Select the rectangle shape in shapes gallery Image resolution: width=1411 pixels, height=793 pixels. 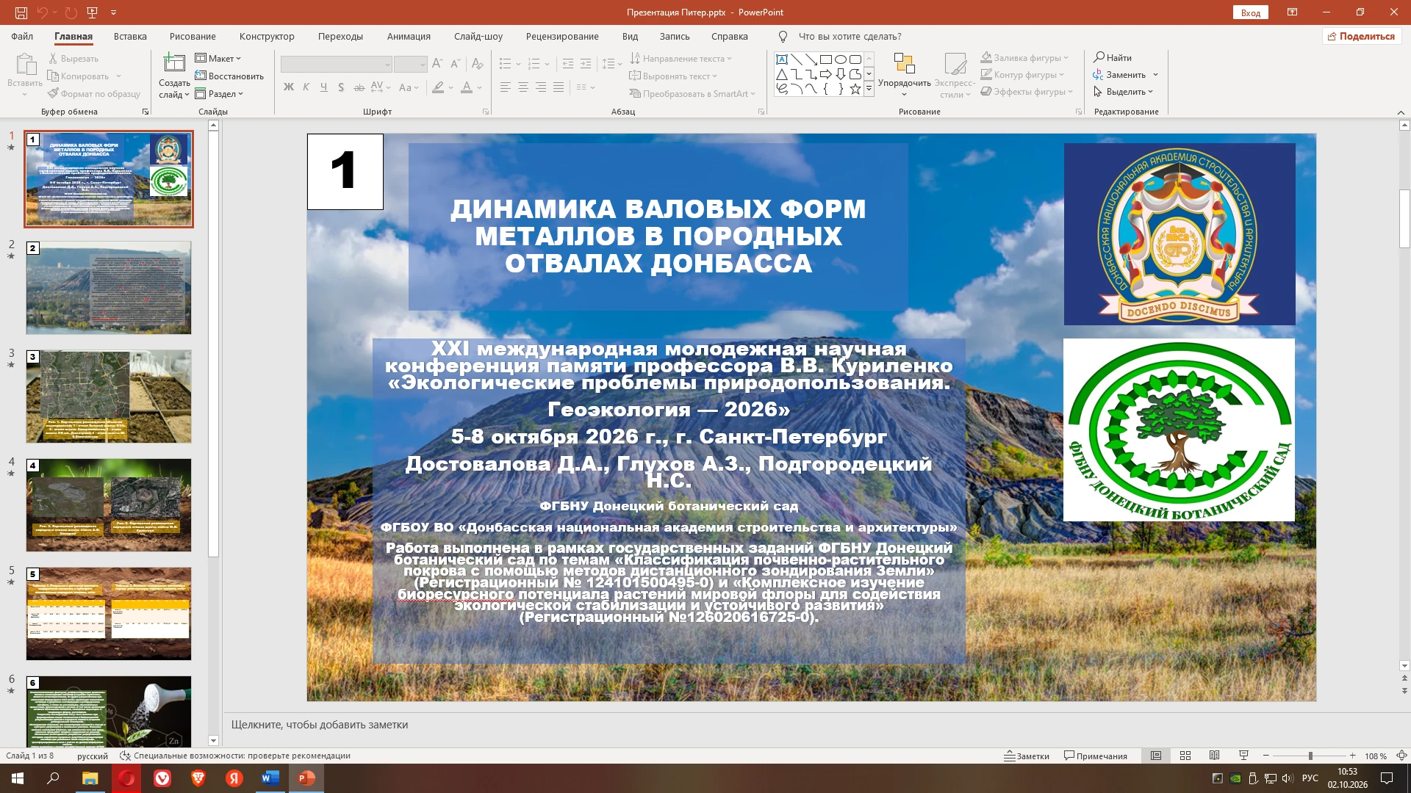pos(826,59)
